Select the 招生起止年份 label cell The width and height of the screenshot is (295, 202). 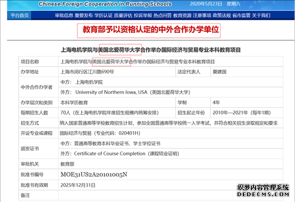[193, 113]
